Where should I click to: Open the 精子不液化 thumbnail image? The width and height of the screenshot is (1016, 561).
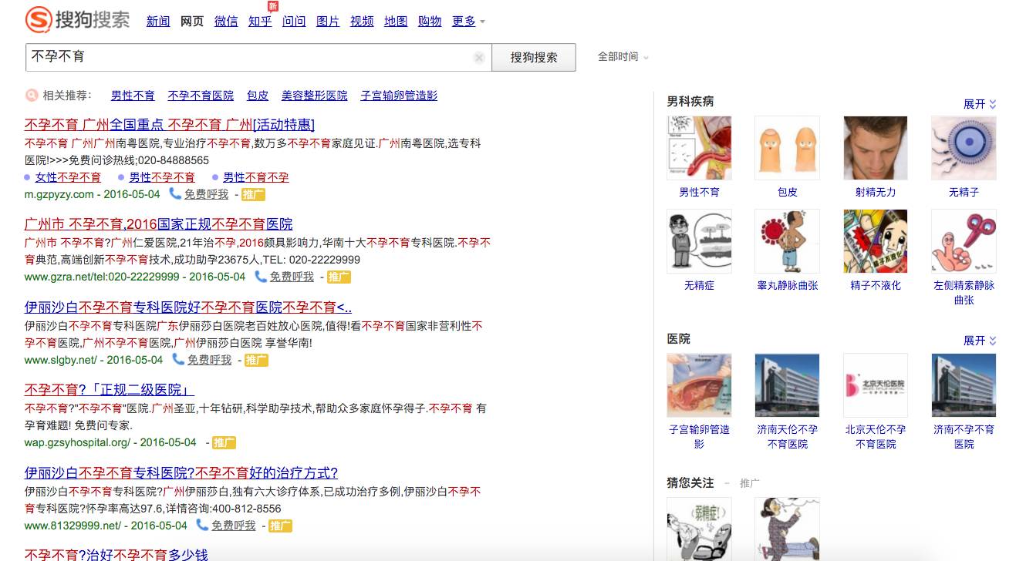(x=876, y=241)
